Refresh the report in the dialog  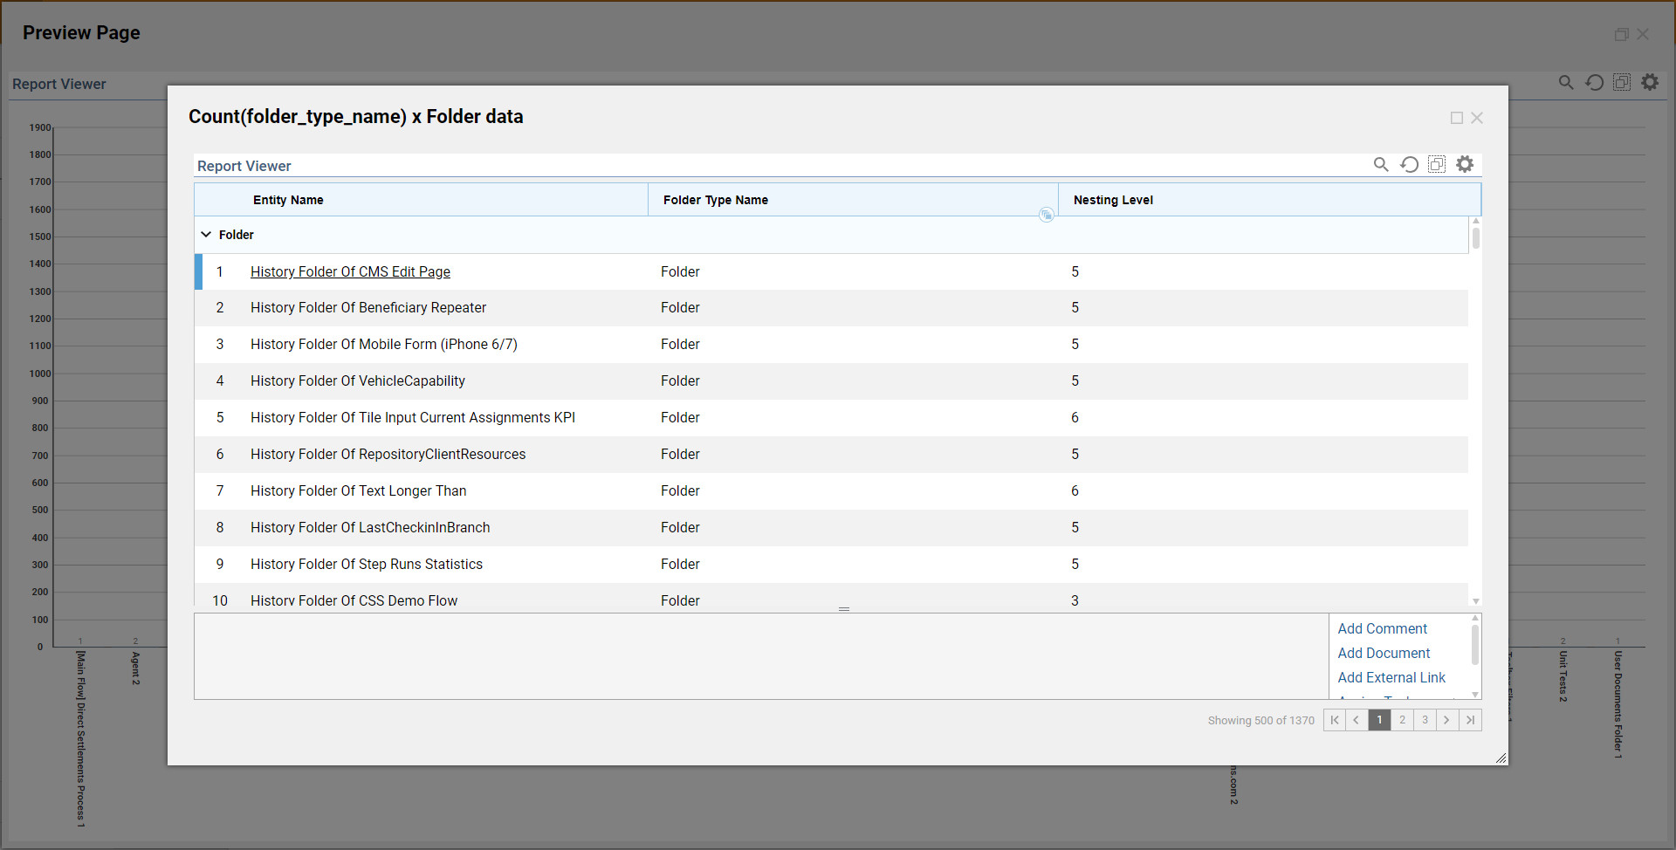(x=1409, y=164)
